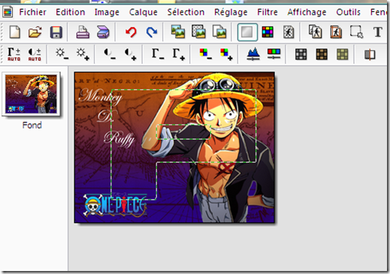Screen dimensions: 390x274
Task: Decrease brightness with sun minus icon
Action: pos(62,54)
